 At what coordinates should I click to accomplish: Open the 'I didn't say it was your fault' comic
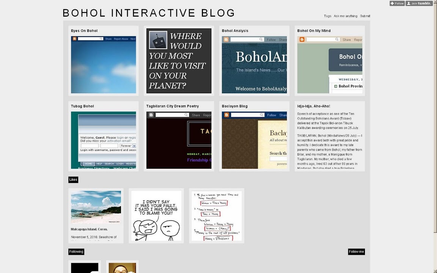(x=156, y=216)
